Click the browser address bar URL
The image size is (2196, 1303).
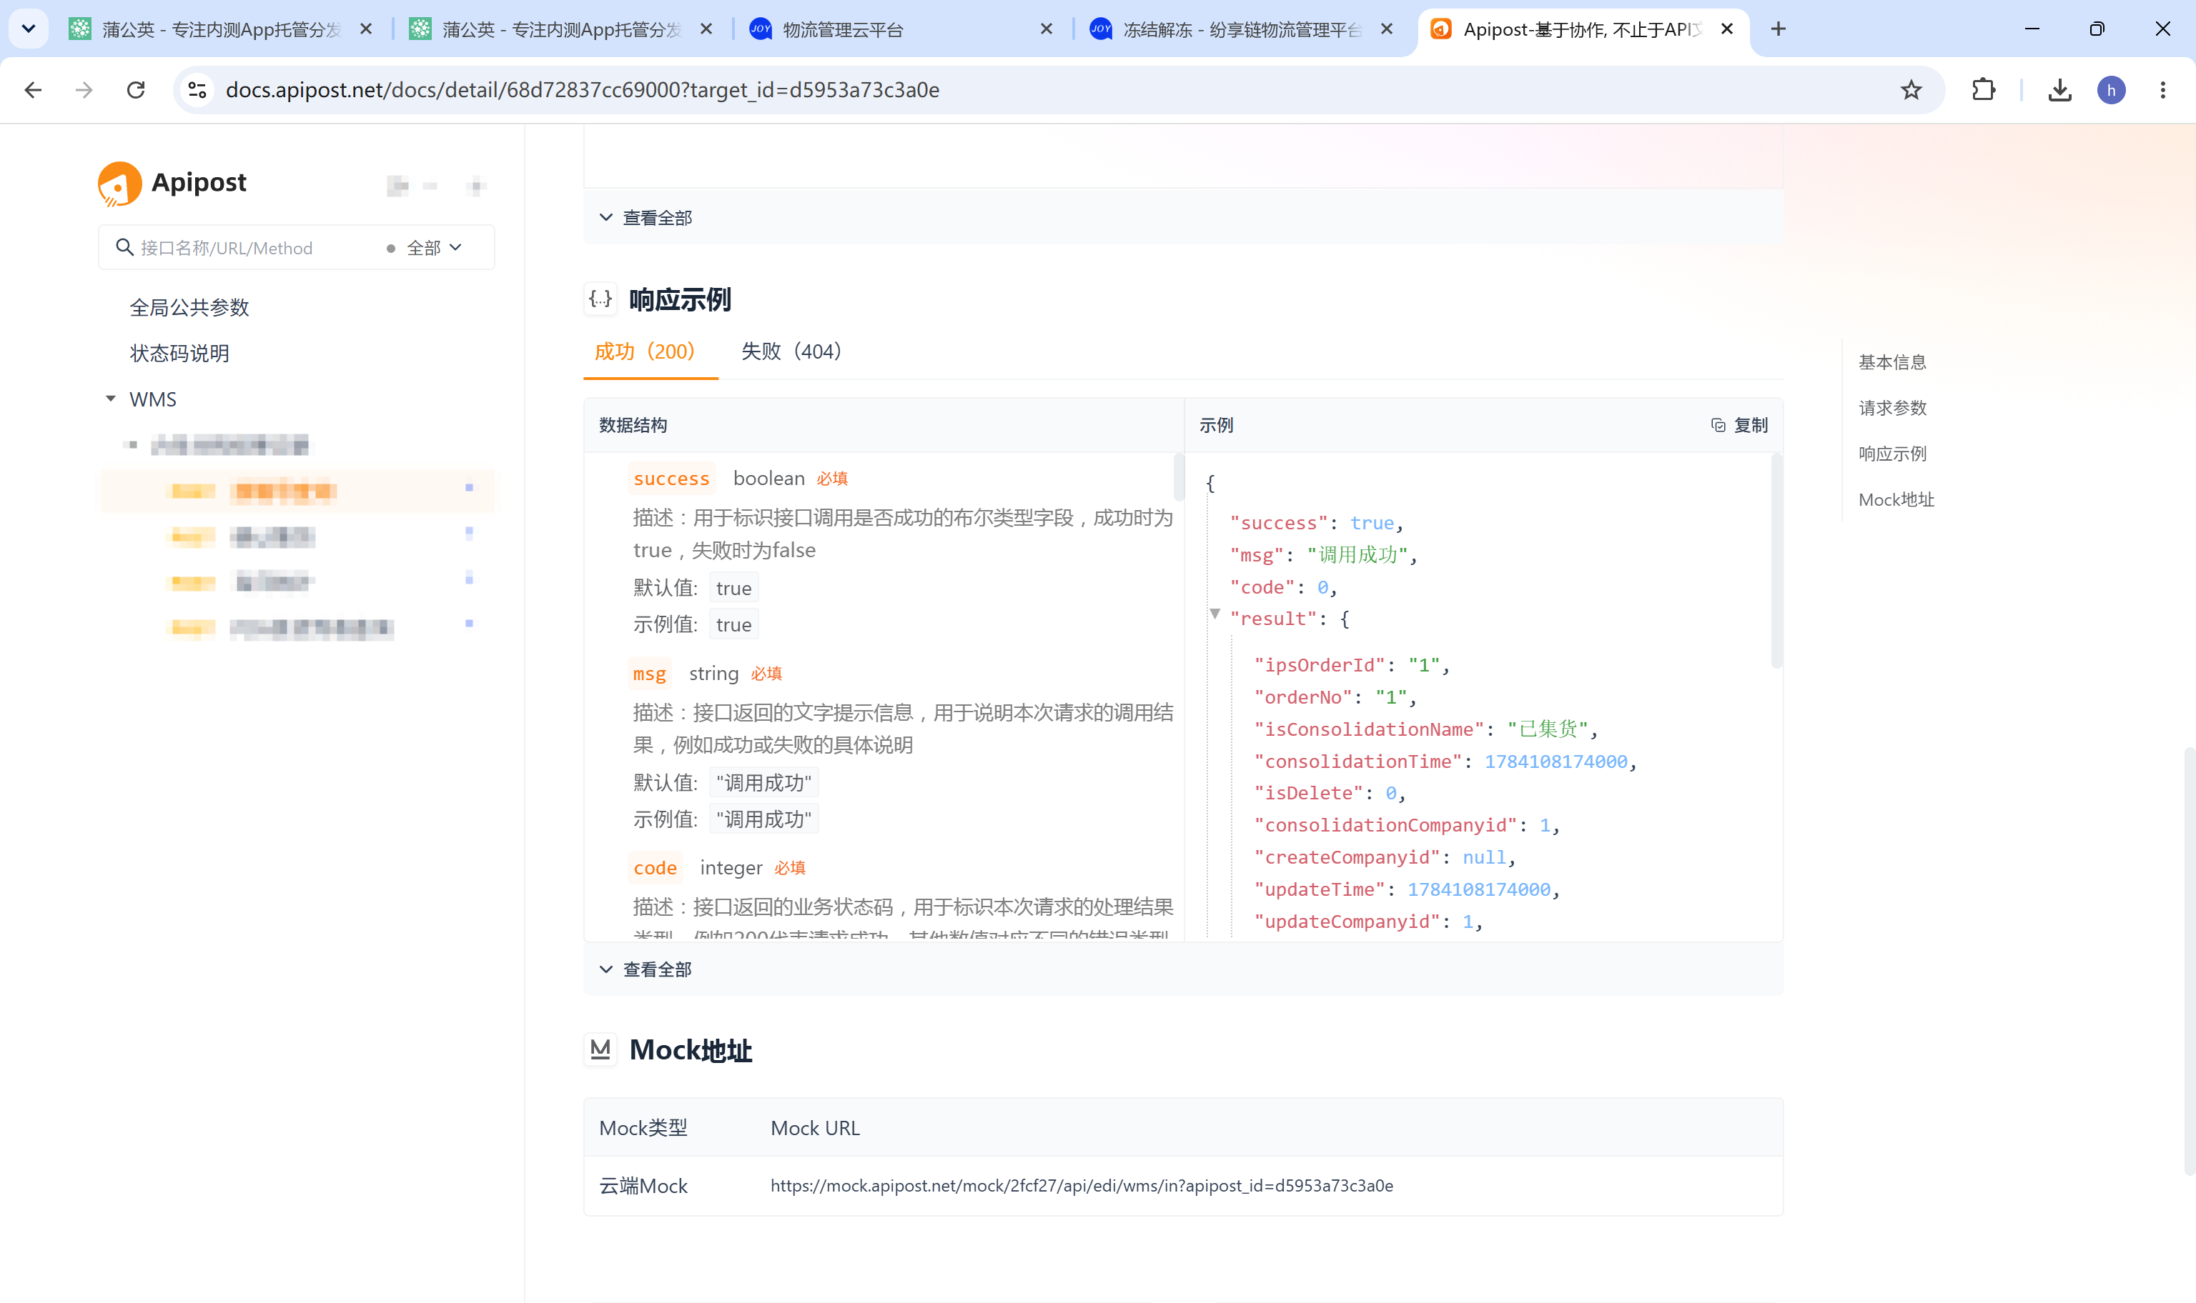point(581,89)
